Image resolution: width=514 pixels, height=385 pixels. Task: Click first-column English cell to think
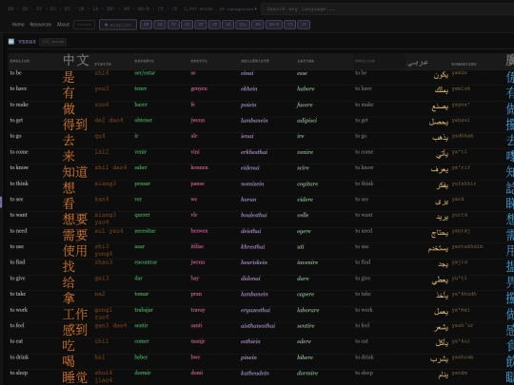pos(19,183)
